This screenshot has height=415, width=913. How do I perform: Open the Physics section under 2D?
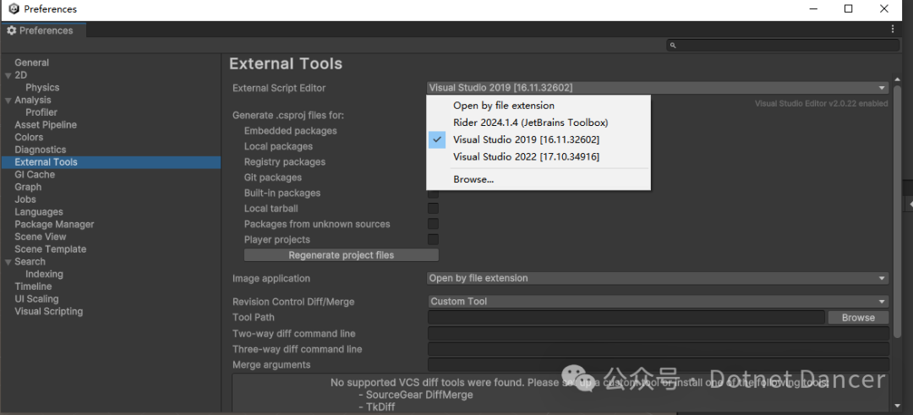(42, 87)
